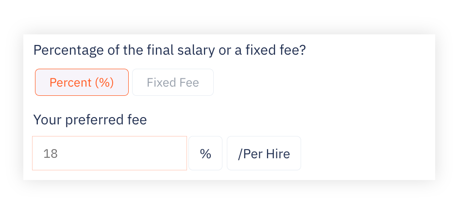This screenshot has width=475, height=211.
Task: Select the Per Hire billing unit
Action: (x=264, y=153)
